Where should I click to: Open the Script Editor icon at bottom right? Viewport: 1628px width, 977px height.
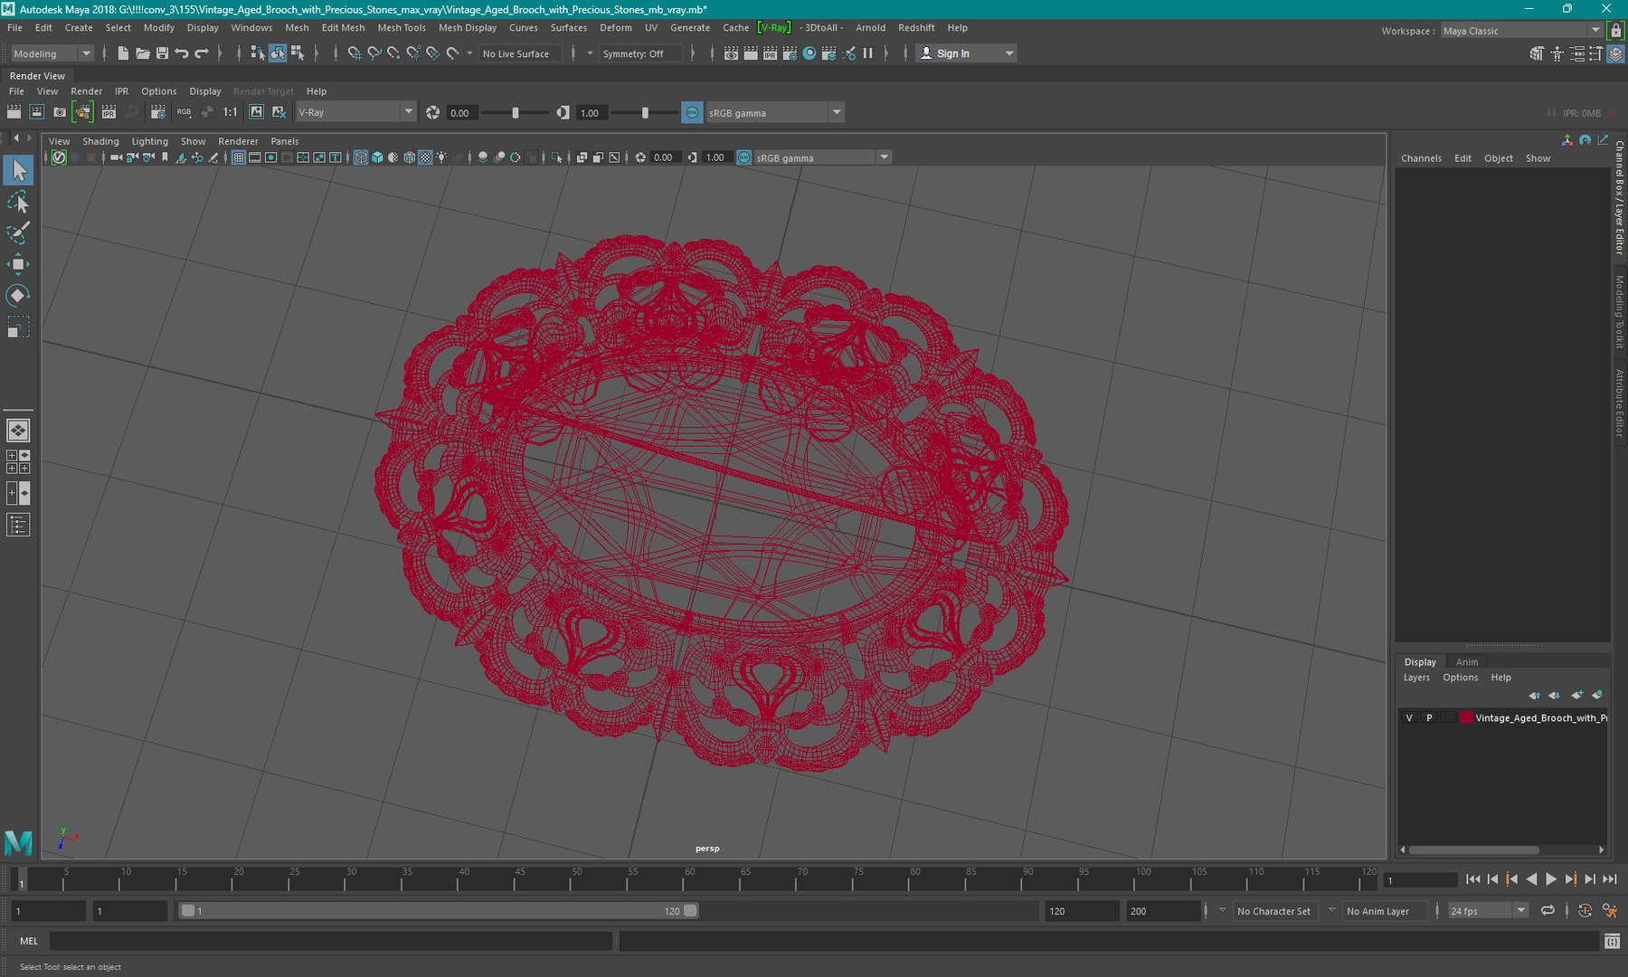(x=1612, y=942)
